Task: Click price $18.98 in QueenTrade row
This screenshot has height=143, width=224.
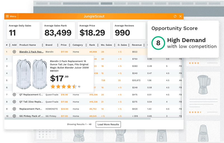Action: point(64,95)
